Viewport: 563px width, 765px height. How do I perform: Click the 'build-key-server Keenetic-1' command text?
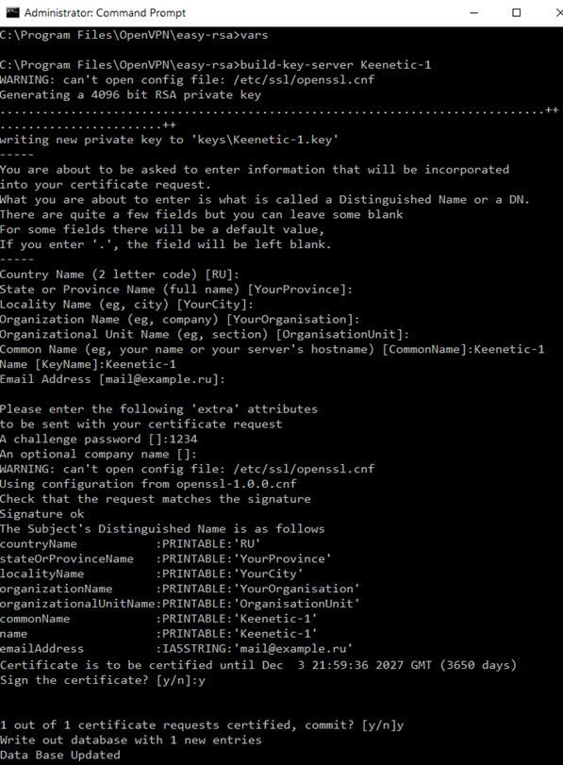tap(336, 65)
